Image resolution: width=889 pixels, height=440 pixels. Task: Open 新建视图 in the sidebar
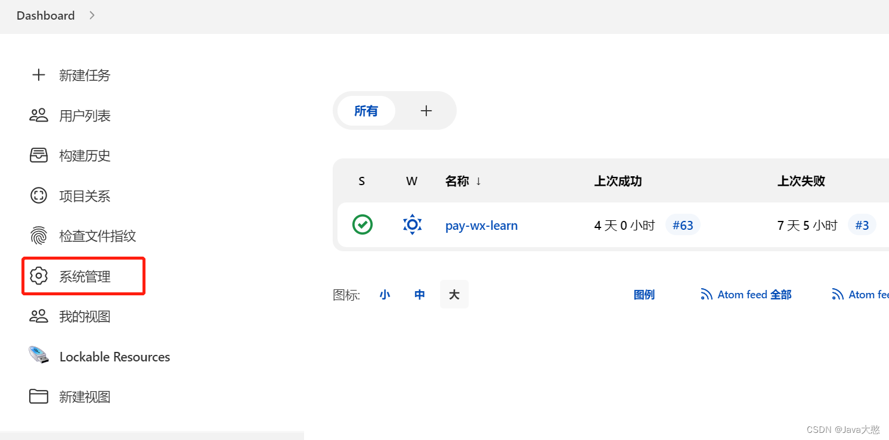[85, 397]
